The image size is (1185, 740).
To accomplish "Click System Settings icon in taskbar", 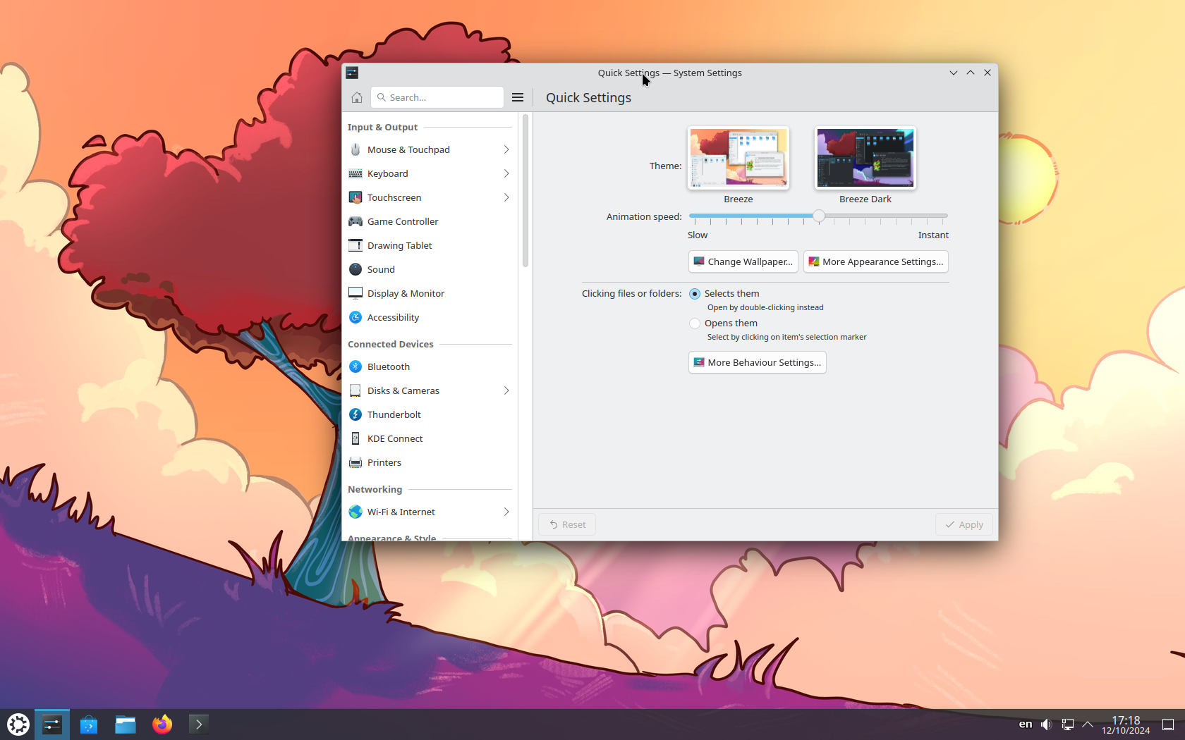I will coord(52,724).
